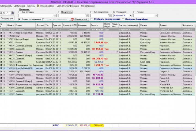Image resolution: width=196 pixels, height=131 pixels.
Task: Select row TH7097 Аптека Классика
Action: [97, 75]
